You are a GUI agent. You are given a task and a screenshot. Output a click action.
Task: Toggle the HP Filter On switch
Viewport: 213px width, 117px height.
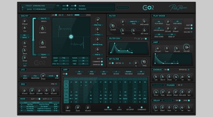[x=113, y=63]
